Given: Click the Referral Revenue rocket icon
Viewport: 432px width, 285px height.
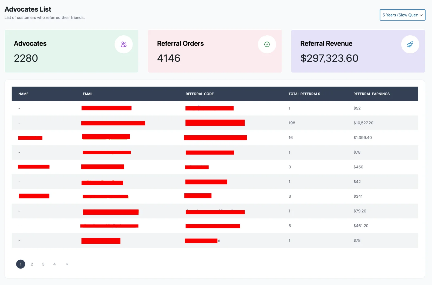Looking at the screenshot, I should point(410,44).
